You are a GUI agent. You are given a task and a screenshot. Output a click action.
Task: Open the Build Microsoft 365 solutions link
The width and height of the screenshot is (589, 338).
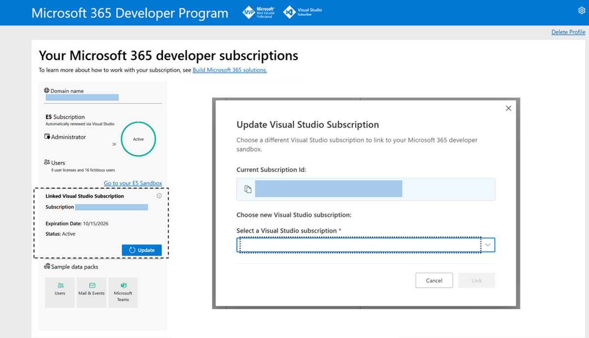230,70
